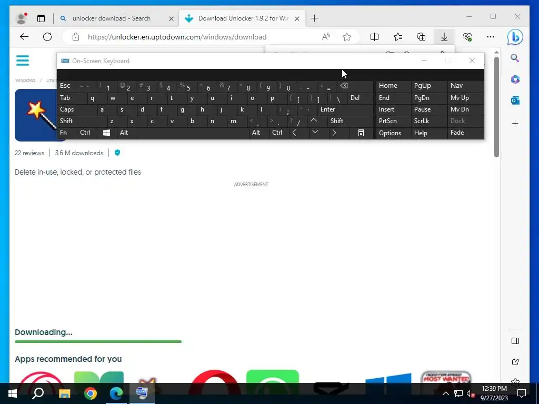The image size is (539, 404).
Task: Click Help on the On-Screen Keyboard
Action: [x=428, y=133]
